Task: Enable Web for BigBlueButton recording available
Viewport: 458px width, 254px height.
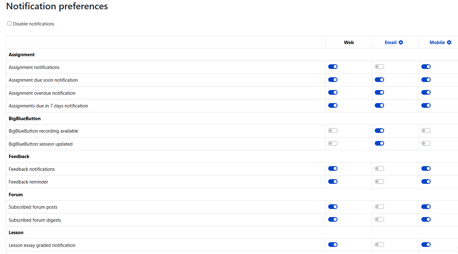Action: click(x=333, y=131)
